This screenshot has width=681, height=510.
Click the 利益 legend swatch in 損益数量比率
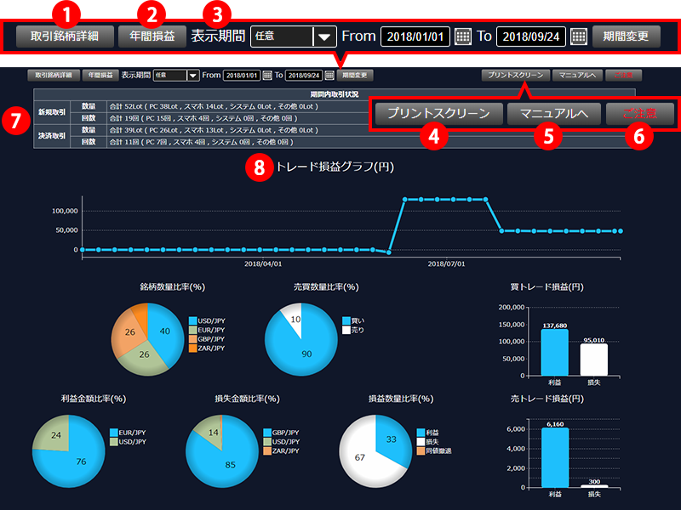(421, 433)
